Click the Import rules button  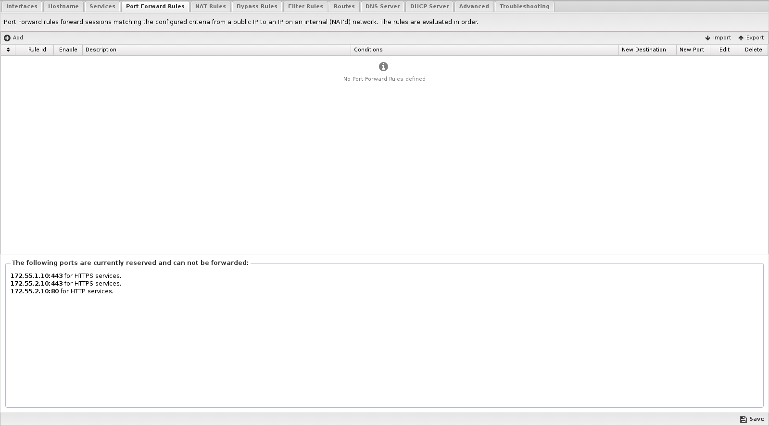click(x=718, y=38)
